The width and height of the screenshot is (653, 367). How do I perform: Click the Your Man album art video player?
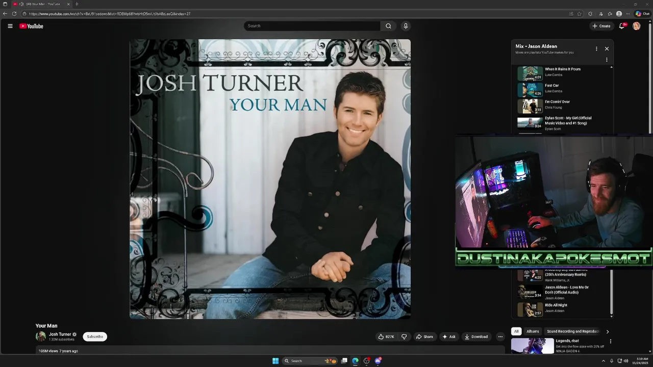tap(270, 179)
